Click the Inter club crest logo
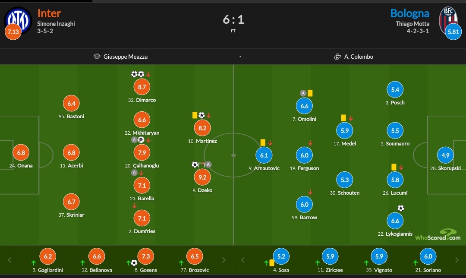Screen dimensions: 466x278 18,20
